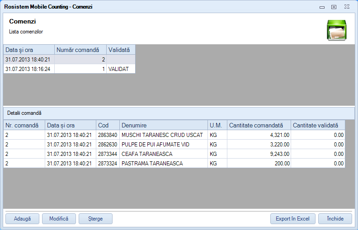Image resolution: width=358 pixels, height=230 pixels.
Task: Click the Șterge button
Action: click(x=95, y=219)
